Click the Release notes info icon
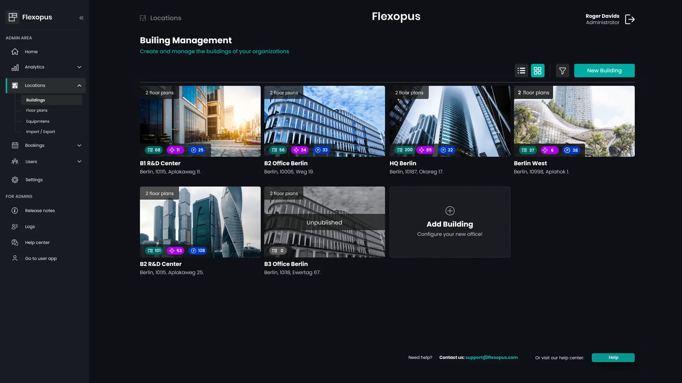The image size is (682, 383). [15, 210]
